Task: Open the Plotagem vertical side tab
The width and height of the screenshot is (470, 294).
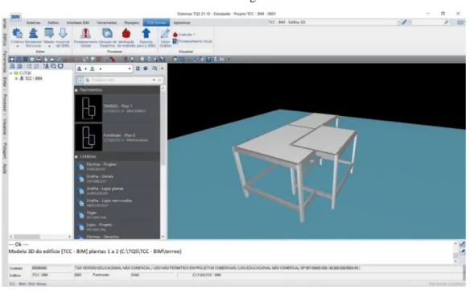Action: [5, 151]
